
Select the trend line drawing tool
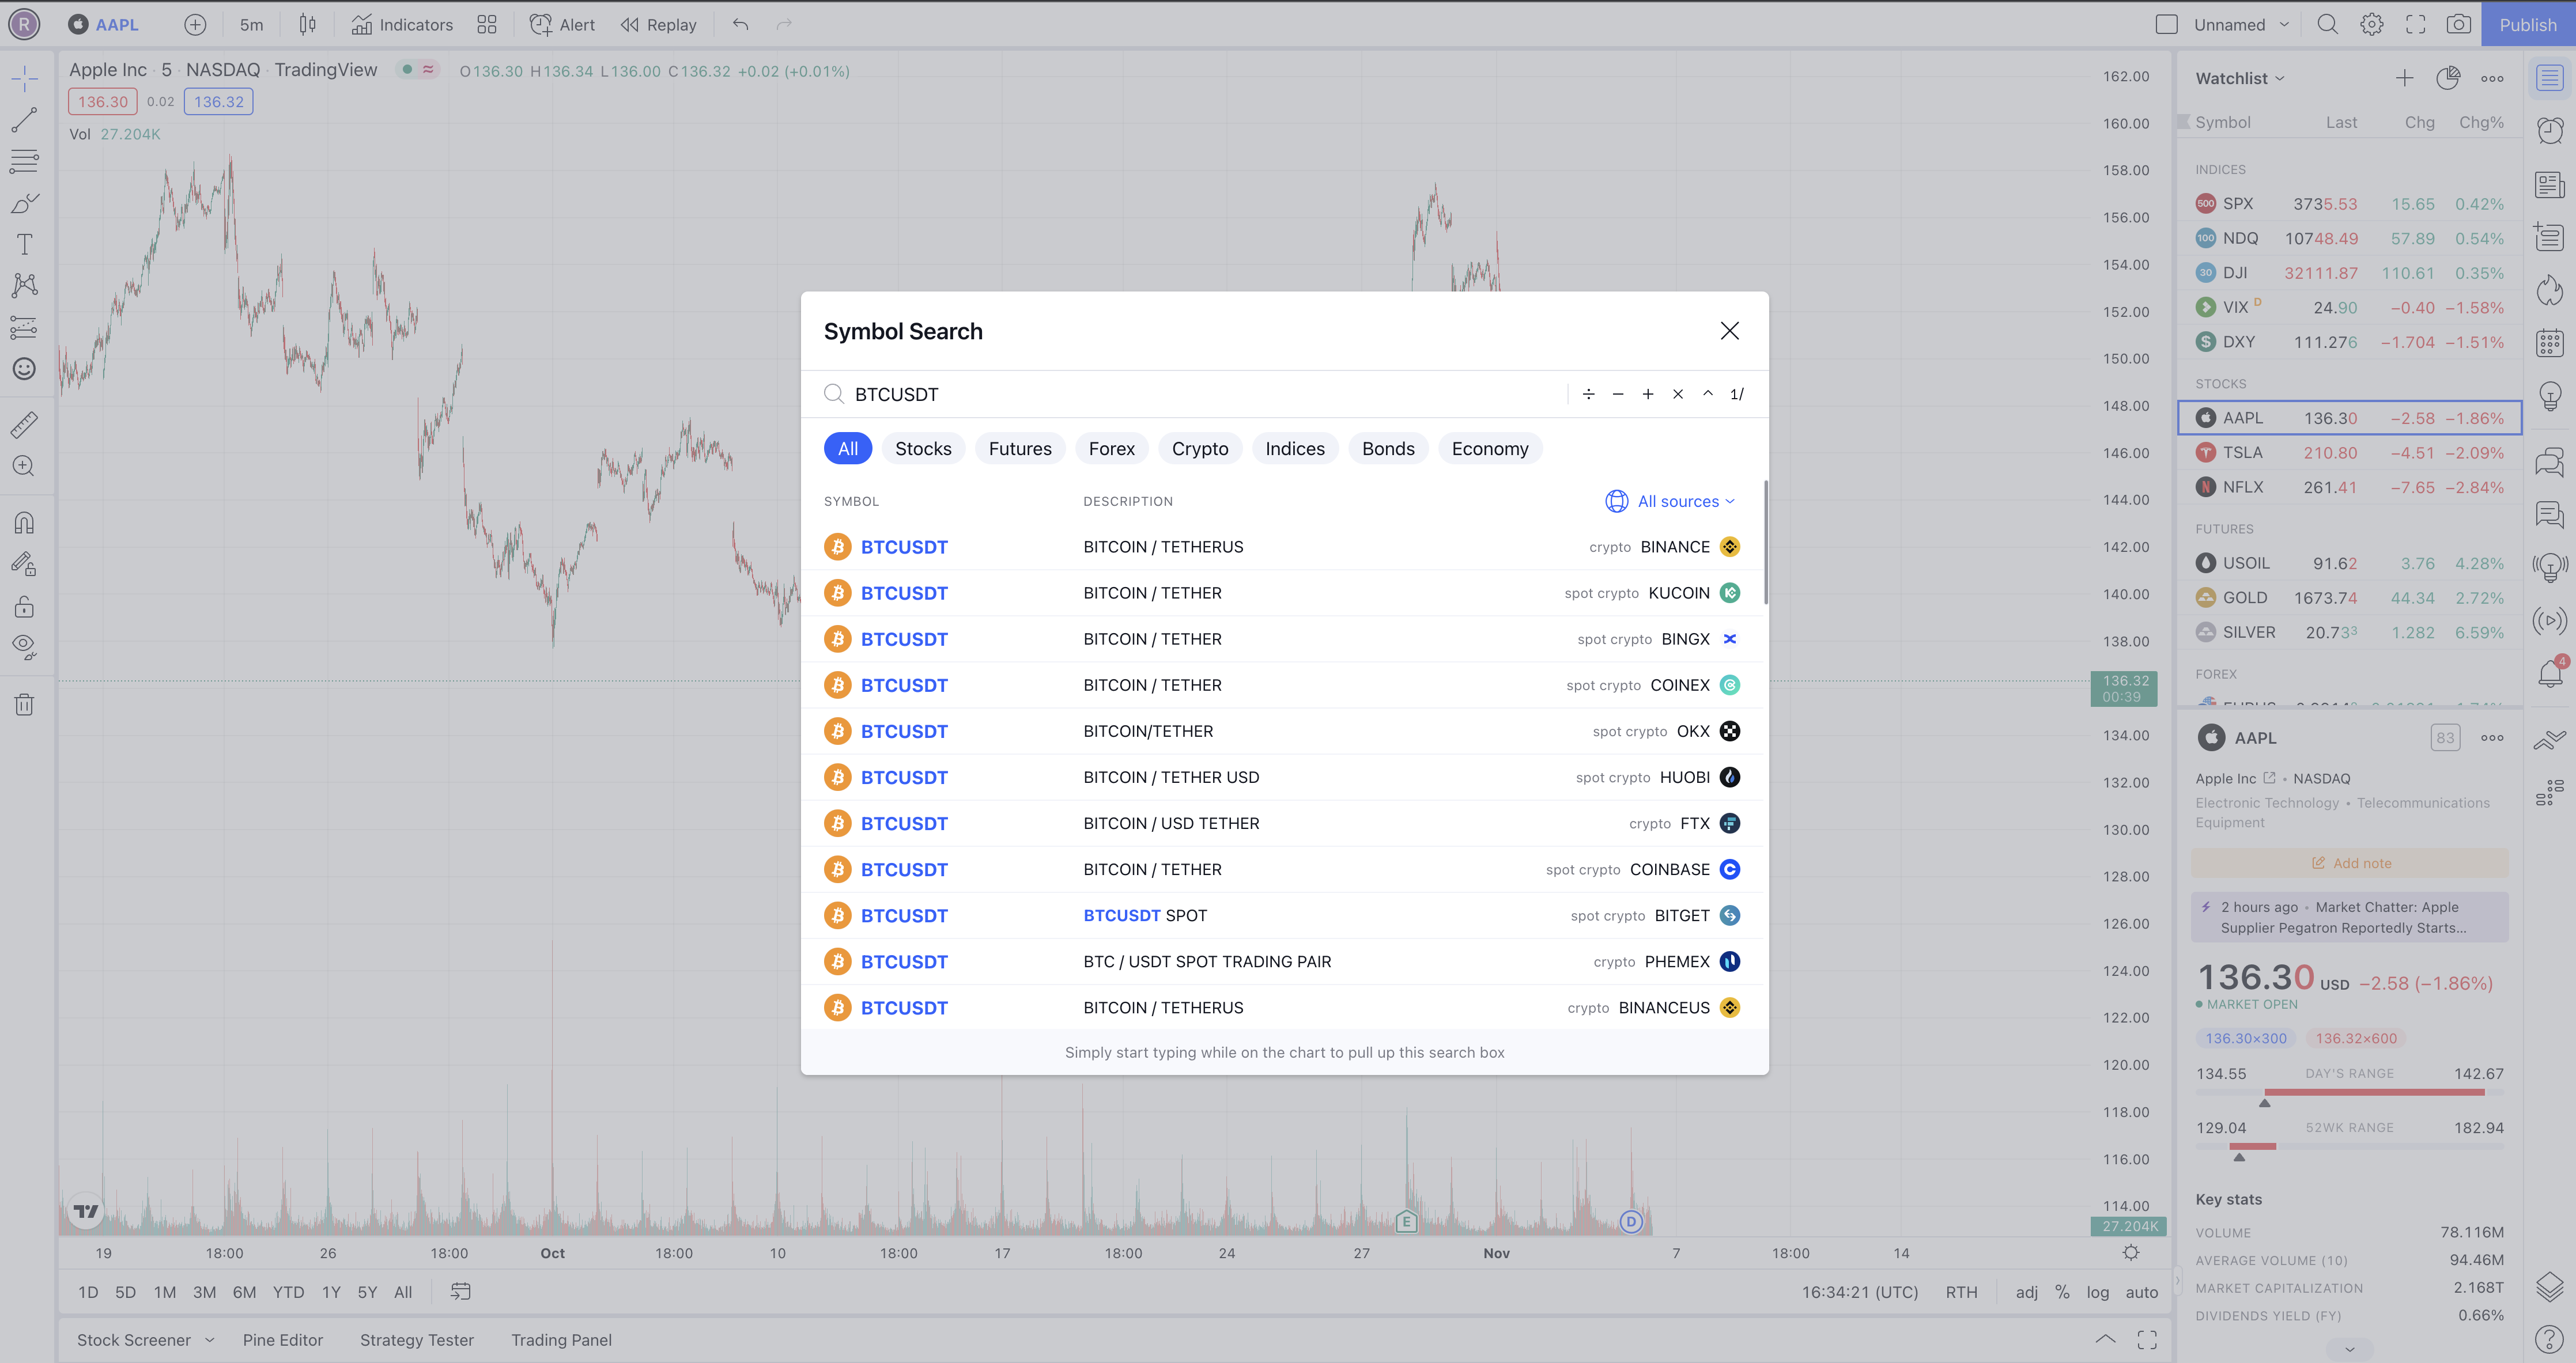point(25,120)
